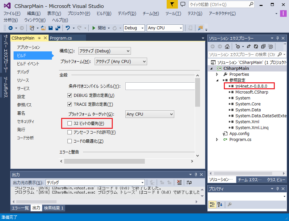Switch to the Program.cs editor tab
Image resolution: width=289 pixels, height=221 pixels.
pos(61,38)
